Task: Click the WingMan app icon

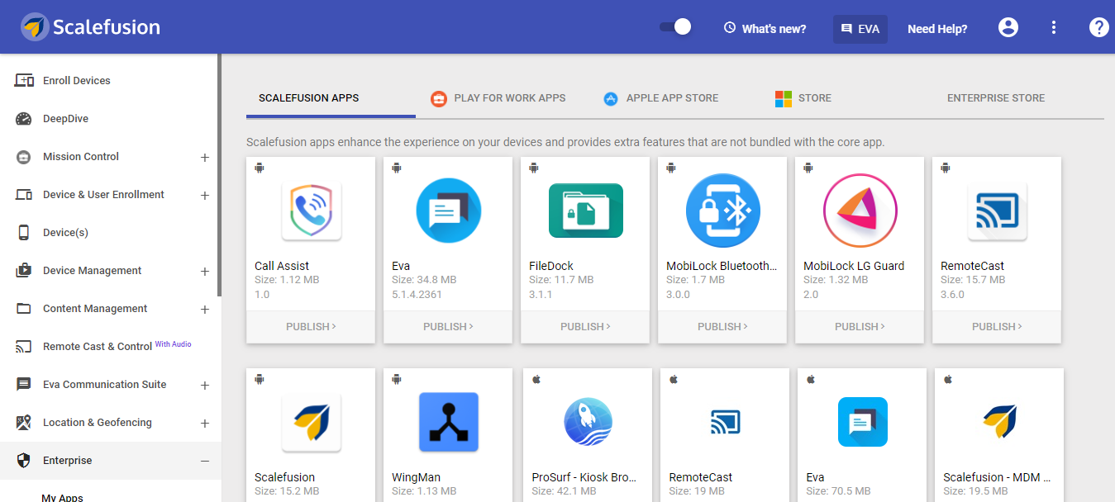Action: [x=449, y=422]
